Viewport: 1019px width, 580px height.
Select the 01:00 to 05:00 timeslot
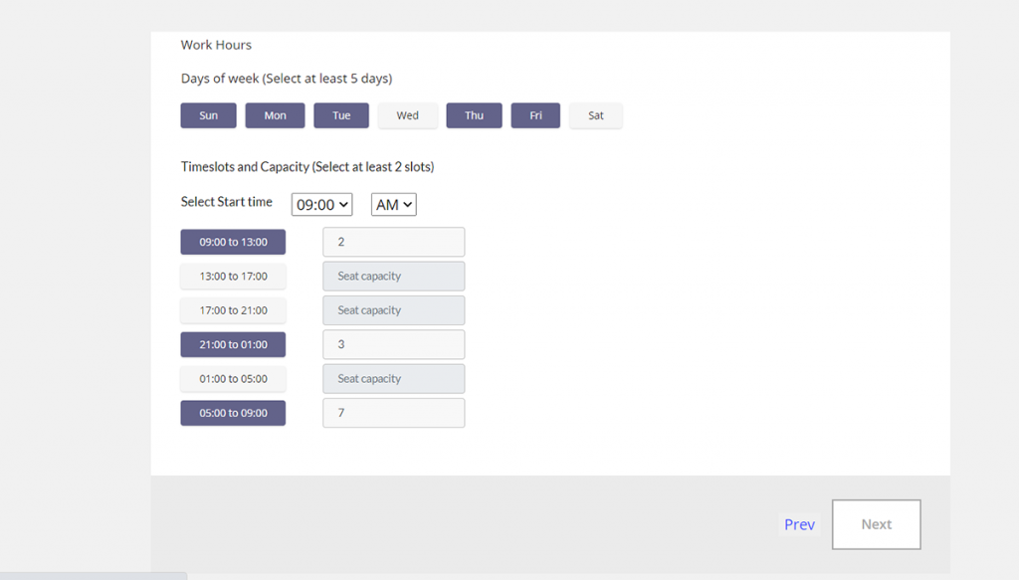[233, 379]
